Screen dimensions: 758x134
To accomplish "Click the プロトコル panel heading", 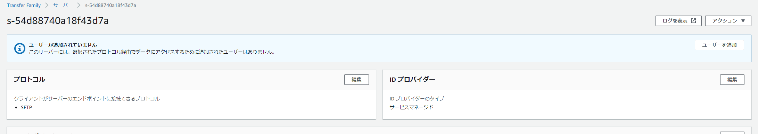I will pos(29,79).
